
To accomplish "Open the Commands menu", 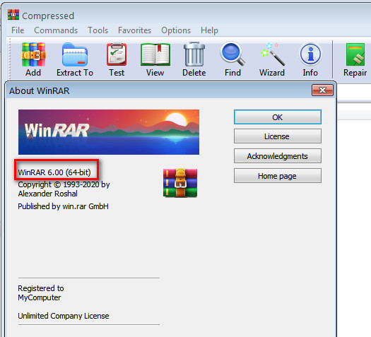I will click(x=56, y=30).
